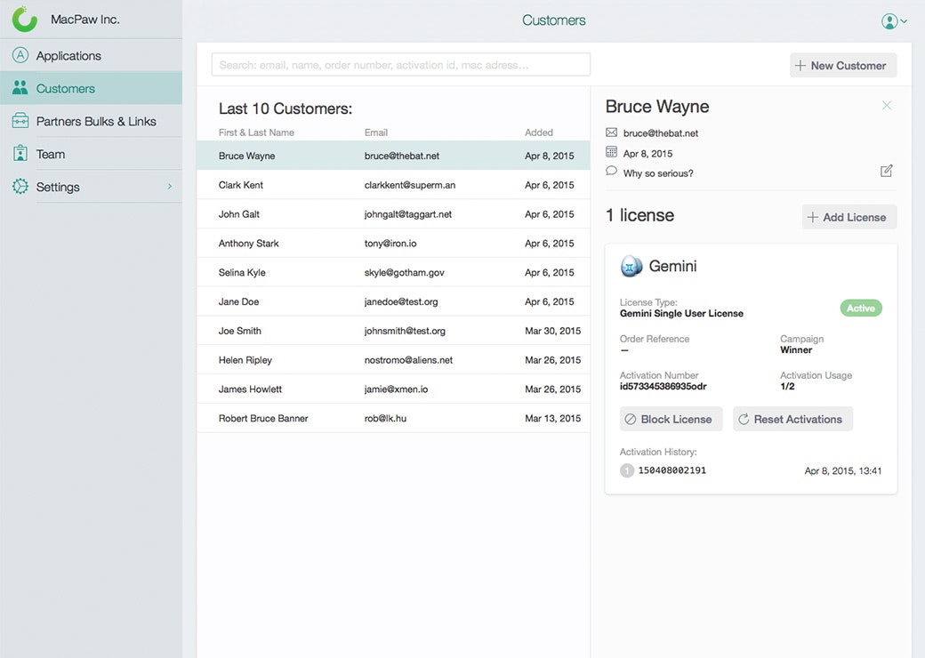This screenshot has width=925, height=658.
Task: Navigate to Partners Bulks & Links
Action: [x=87, y=120]
